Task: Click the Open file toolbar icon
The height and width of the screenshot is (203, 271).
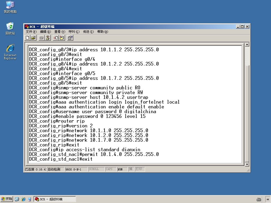Action: click(33, 38)
